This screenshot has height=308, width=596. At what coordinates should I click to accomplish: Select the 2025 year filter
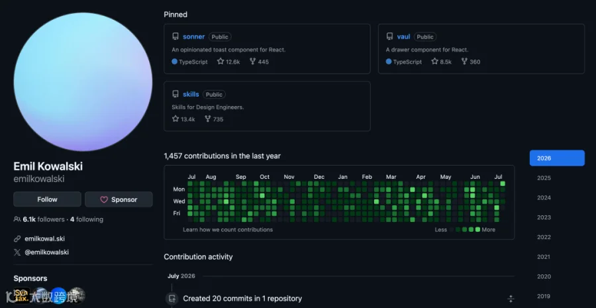[544, 178]
